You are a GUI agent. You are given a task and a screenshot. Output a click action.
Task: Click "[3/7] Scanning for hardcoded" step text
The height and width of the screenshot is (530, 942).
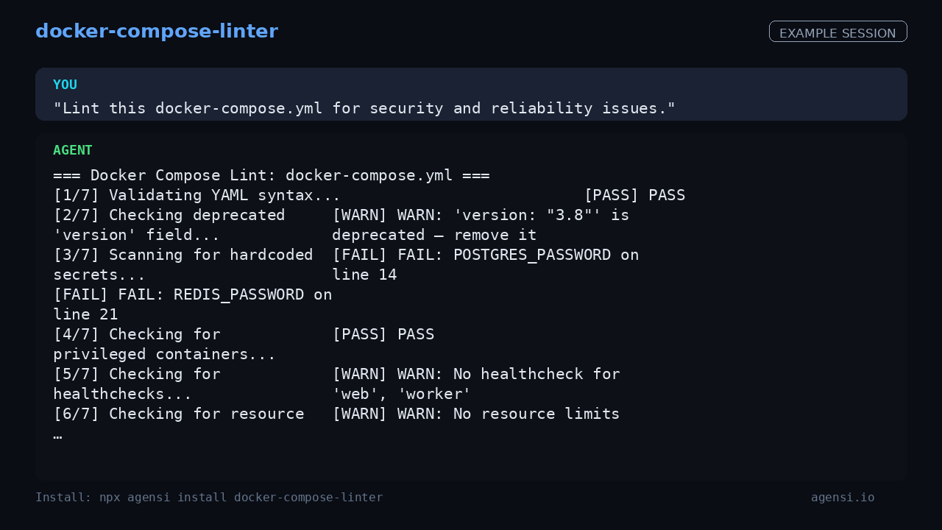[x=183, y=255]
